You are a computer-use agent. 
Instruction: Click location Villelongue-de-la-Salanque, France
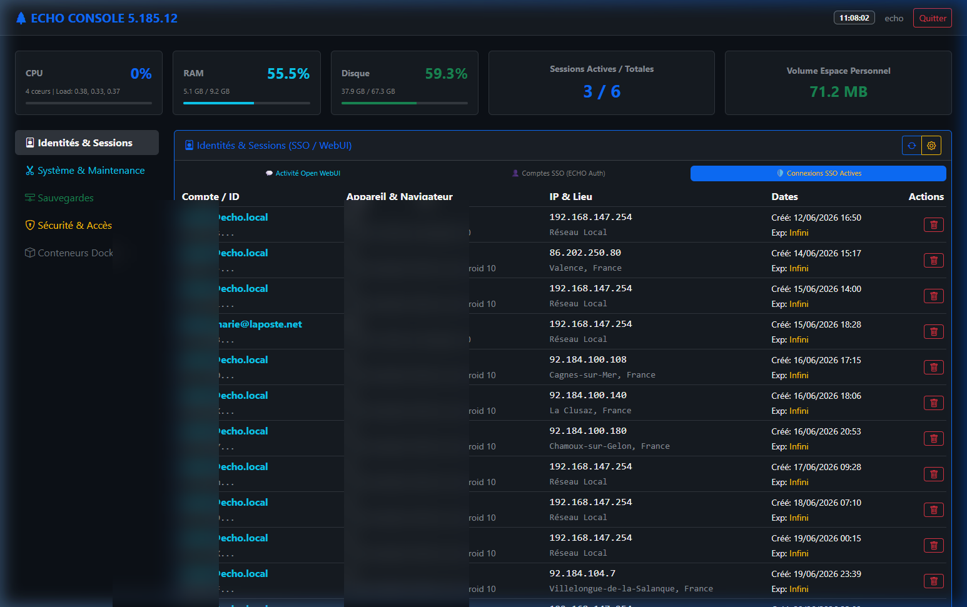coord(631,589)
